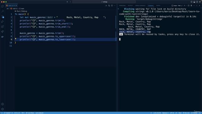This screenshot has height=114, width=202.
Task: Close the main.rs editor tab
Action: [16, 6]
